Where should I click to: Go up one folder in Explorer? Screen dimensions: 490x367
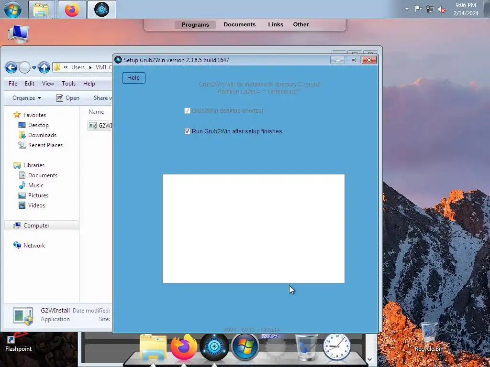[44, 67]
